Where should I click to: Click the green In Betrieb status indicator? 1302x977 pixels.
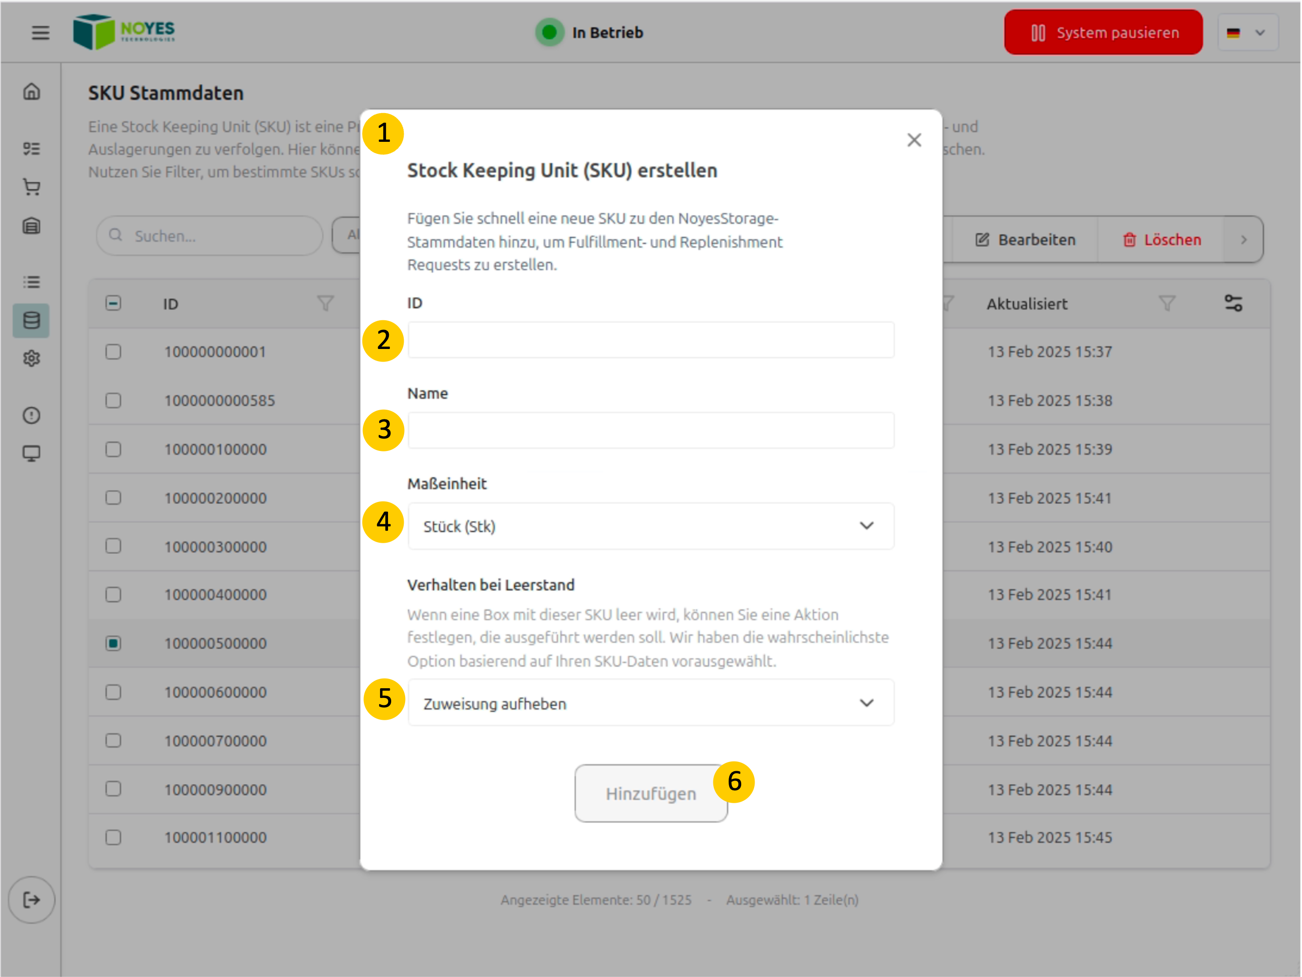click(549, 32)
